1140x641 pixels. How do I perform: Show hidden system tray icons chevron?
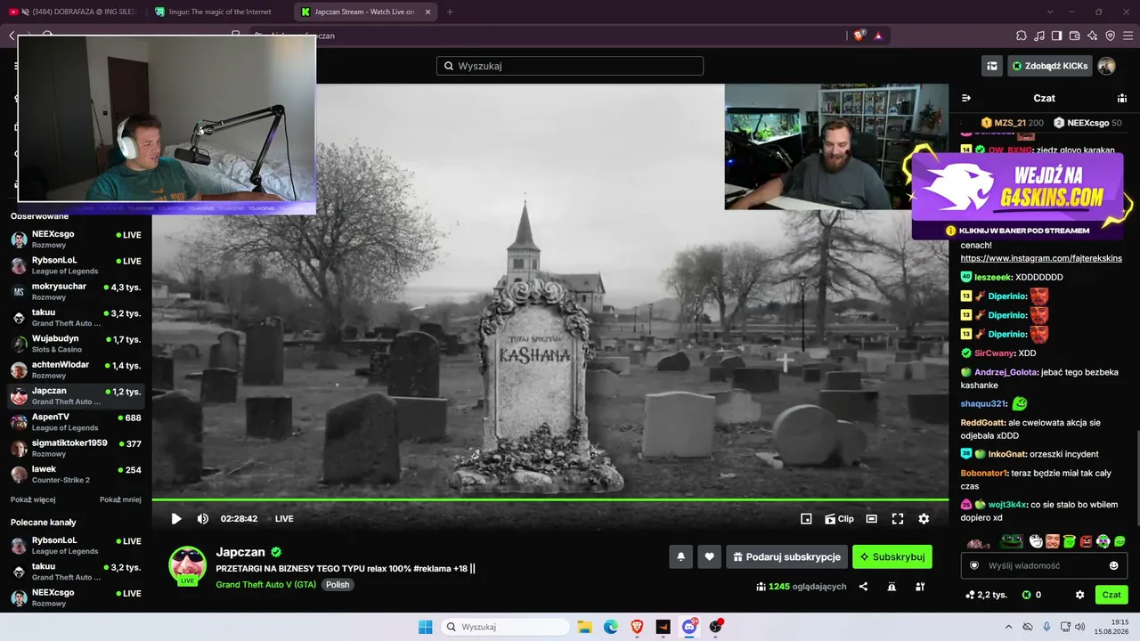pyautogui.click(x=1008, y=627)
